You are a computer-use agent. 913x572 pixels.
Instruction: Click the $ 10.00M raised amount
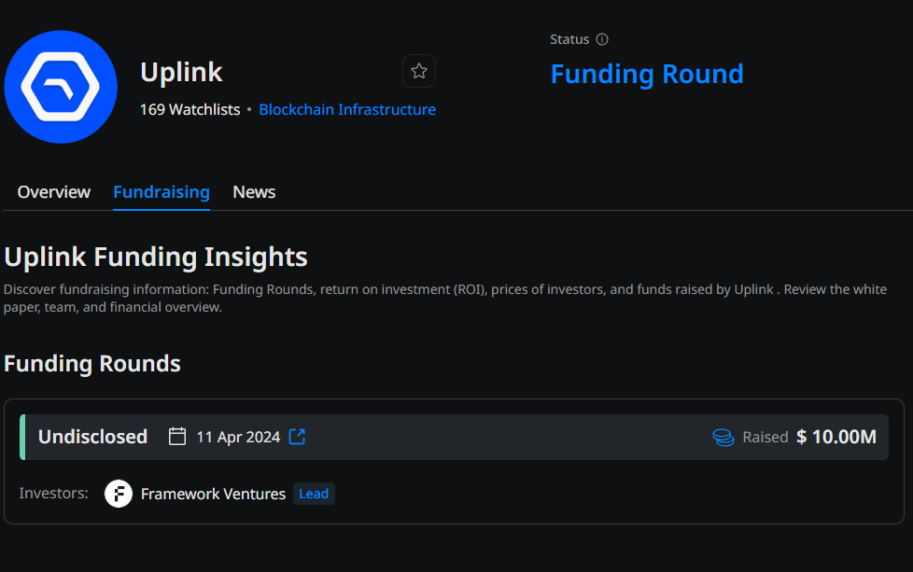tap(836, 437)
